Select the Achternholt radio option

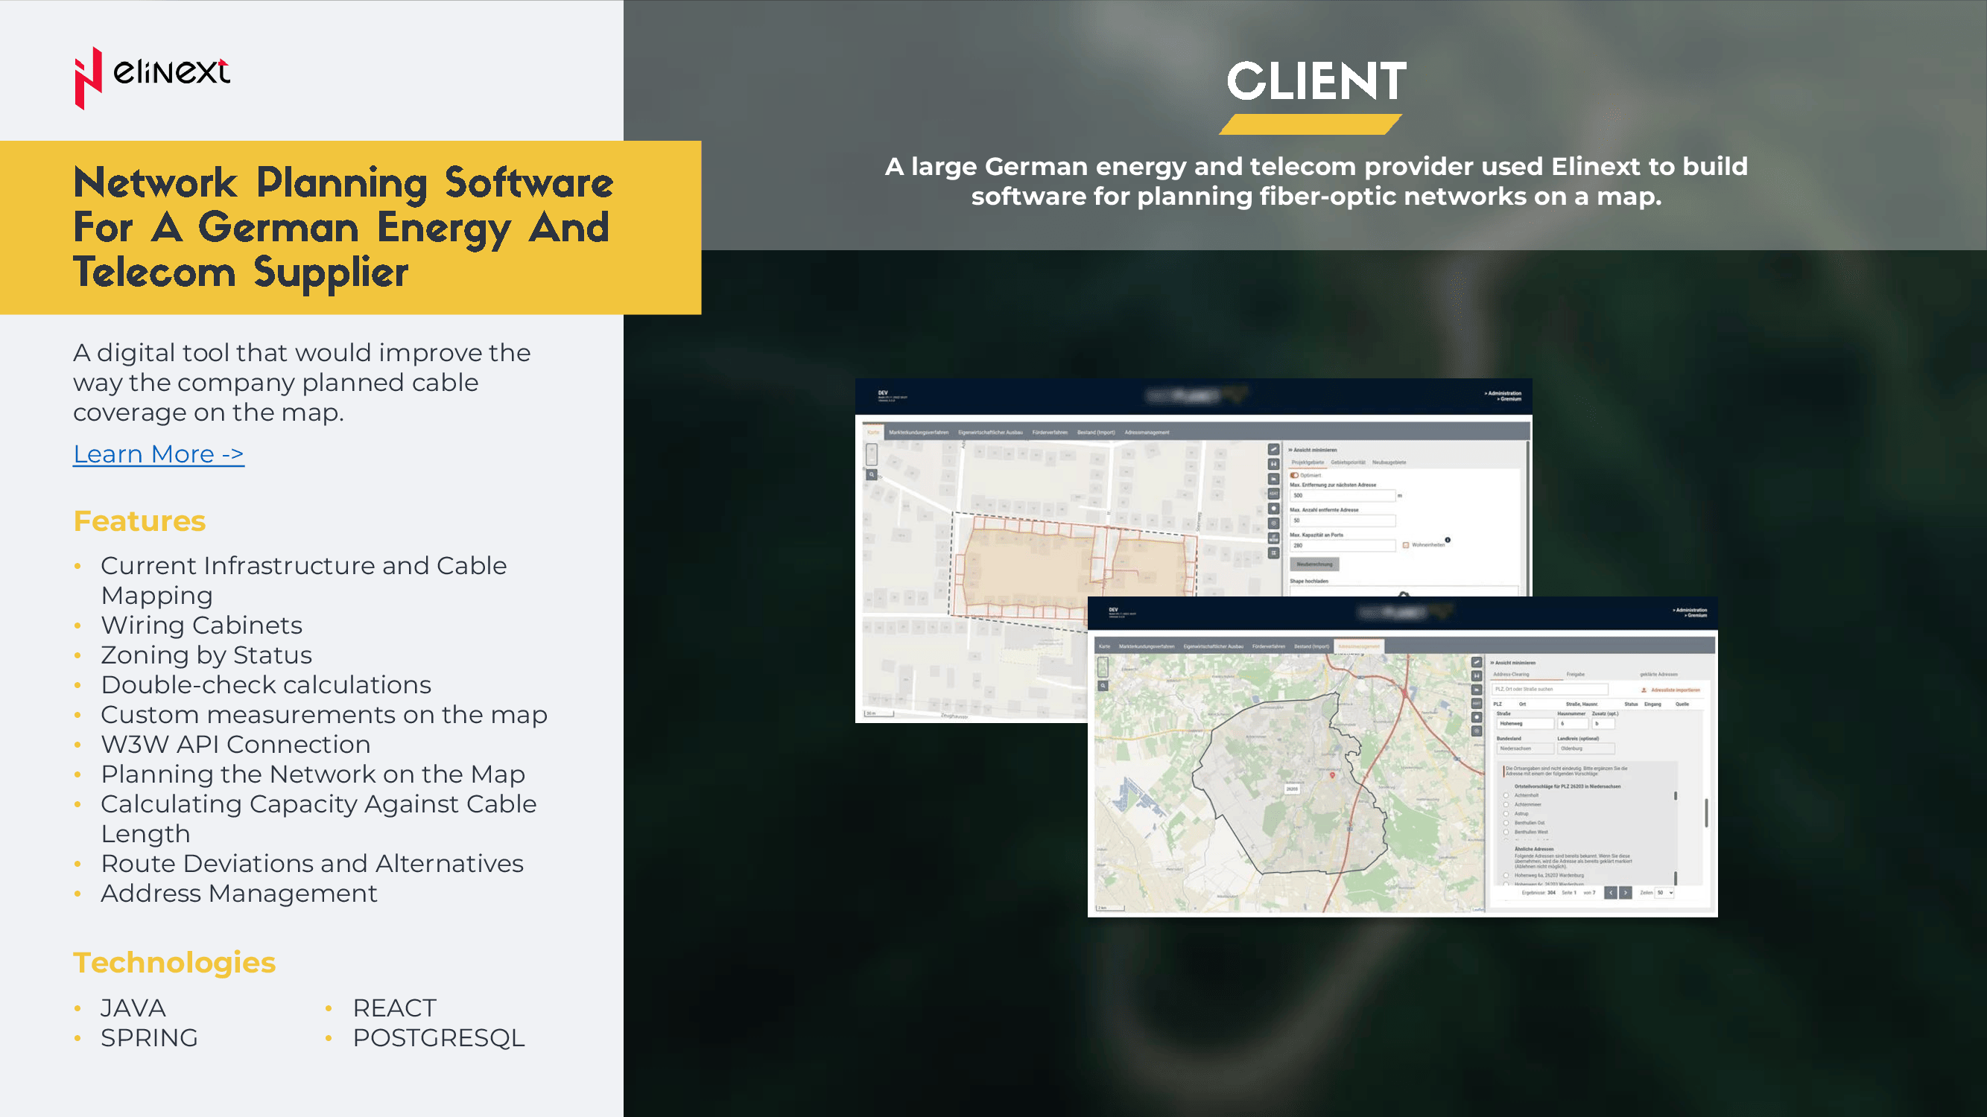(x=1506, y=795)
